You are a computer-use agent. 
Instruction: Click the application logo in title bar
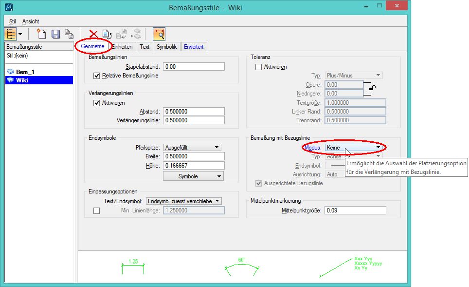click(x=9, y=7)
